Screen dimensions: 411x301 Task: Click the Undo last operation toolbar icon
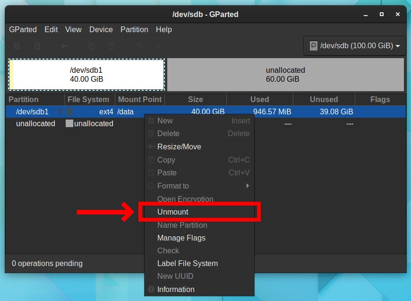coord(139,46)
